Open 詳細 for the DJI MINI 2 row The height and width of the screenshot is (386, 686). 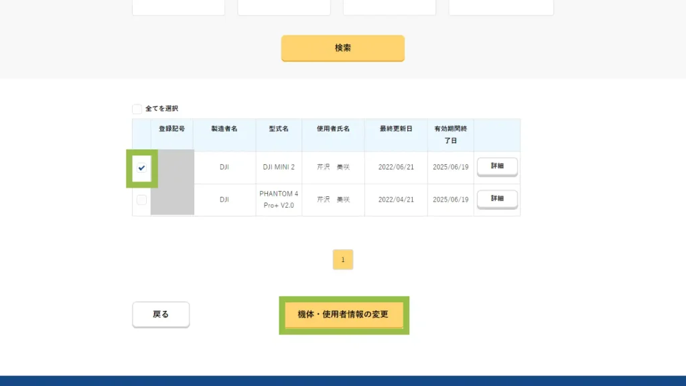pyautogui.click(x=497, y=166)
